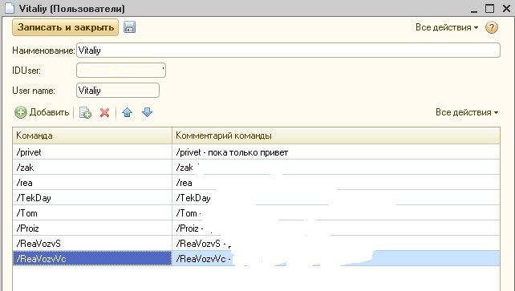This screenshot has width=515, height=291.
Task: Click the green plus Добавить icon
Action: [x=20, y=112]
